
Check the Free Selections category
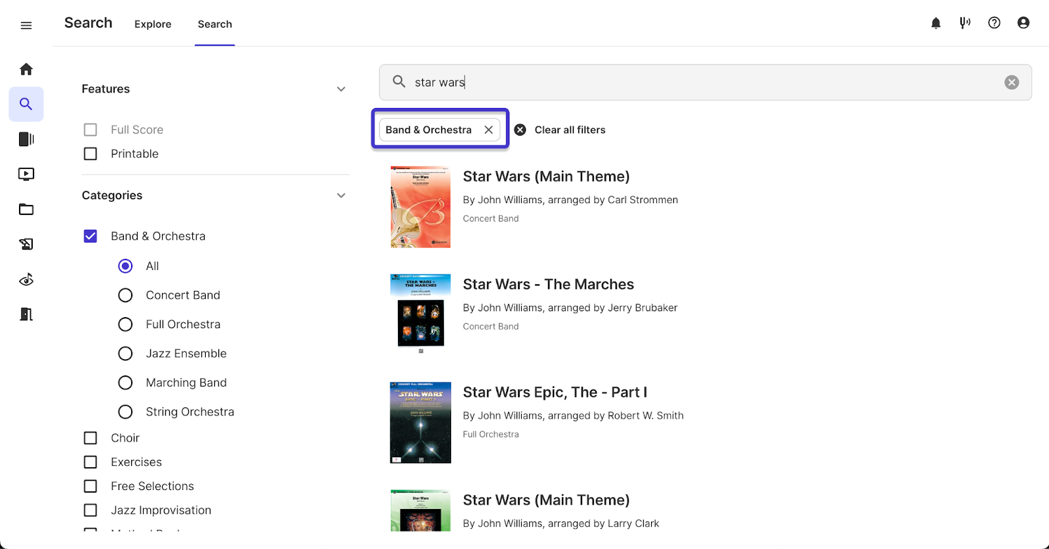90,486
